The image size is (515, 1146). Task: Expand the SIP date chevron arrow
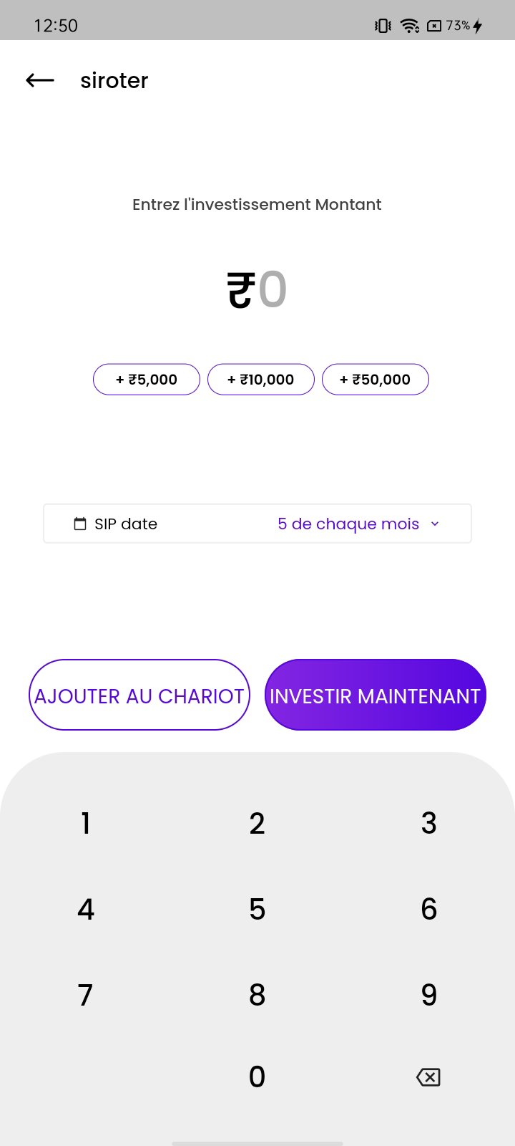(435, 524)
